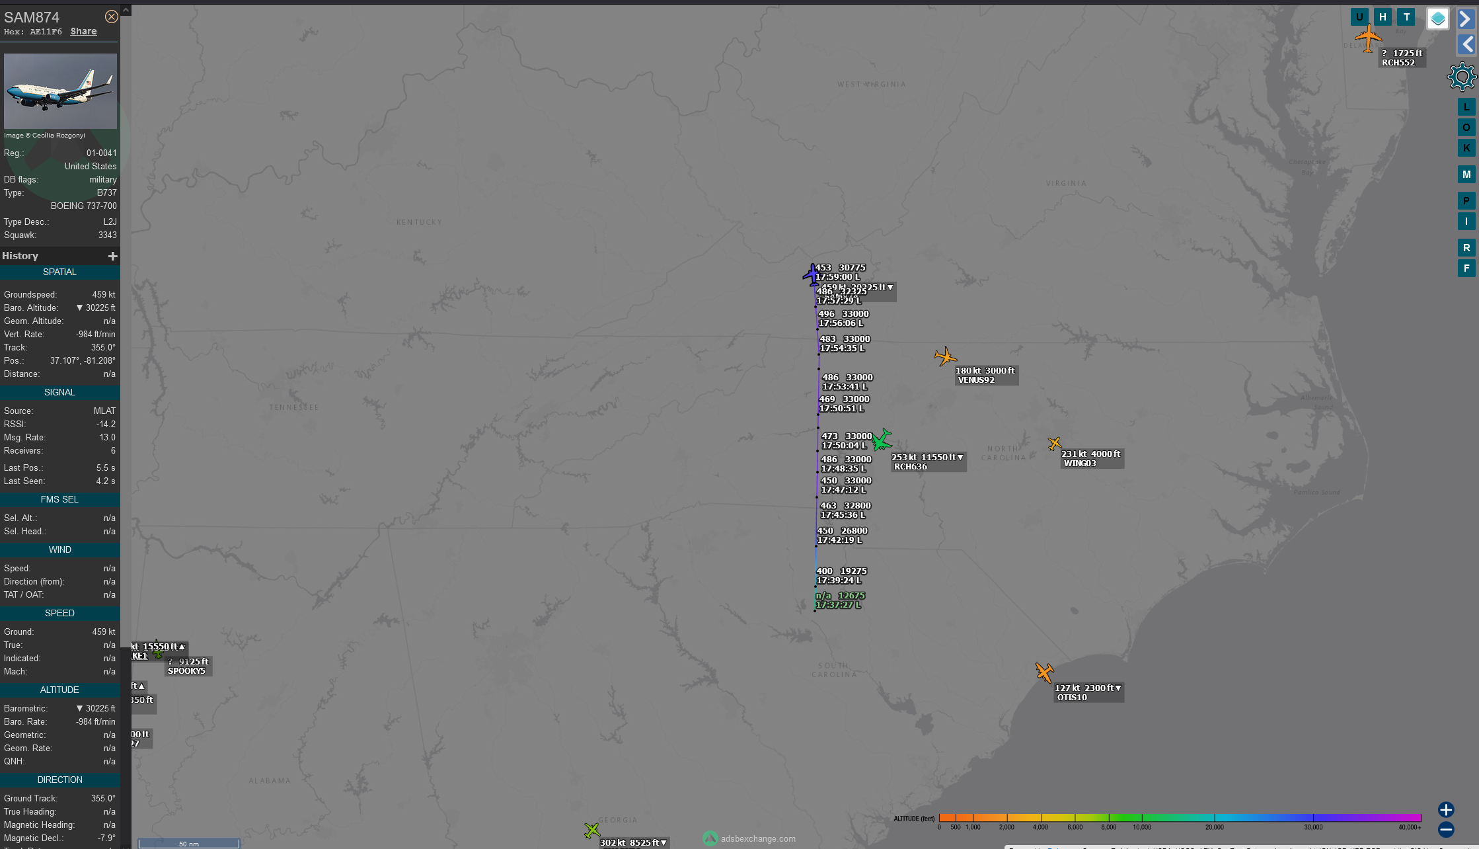The width and height of the screenshot is (1479, 849).
Task: Select the VENUS92 aircraft icon
Action: coord(945,356)
